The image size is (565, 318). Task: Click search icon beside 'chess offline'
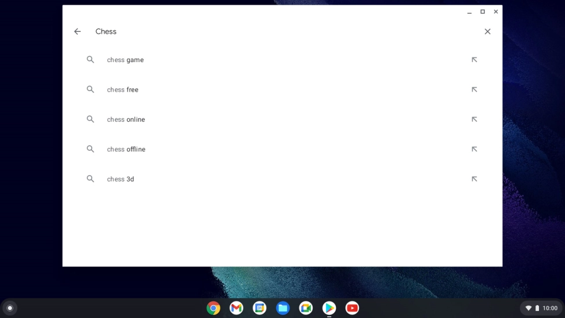(x=90, y=149)
